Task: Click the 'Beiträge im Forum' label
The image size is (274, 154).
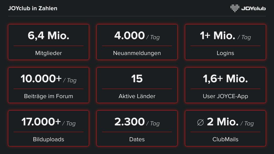Action: [x=49, y=96]
